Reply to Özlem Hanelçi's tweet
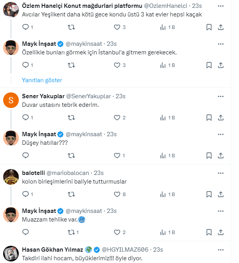Viewport: 239px width, 263px height. 25,27
